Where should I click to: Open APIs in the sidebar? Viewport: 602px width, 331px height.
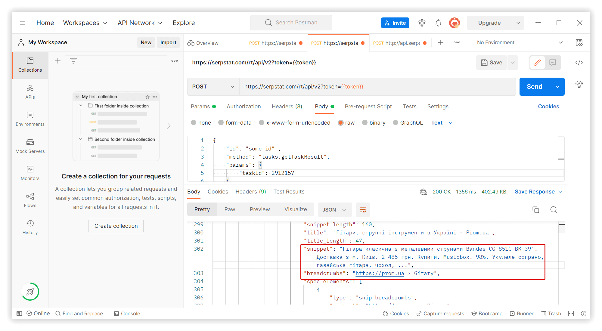point(30,92)
